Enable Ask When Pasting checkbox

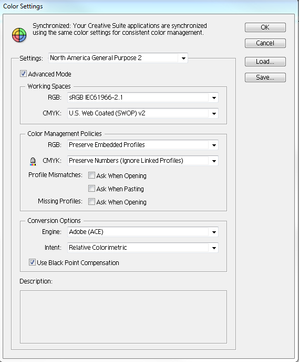tap(91, 189)
